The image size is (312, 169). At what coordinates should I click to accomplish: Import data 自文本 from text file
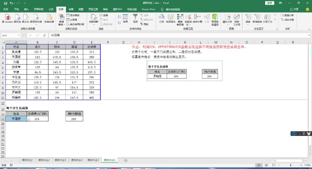pos(25,18)
